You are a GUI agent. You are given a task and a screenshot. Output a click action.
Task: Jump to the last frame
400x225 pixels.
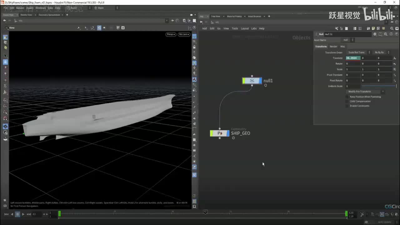point(29,214)
